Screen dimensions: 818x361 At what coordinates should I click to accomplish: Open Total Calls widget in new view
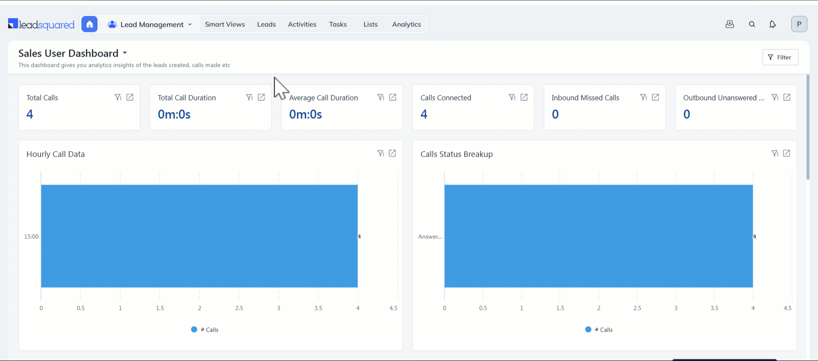(130, 97)
